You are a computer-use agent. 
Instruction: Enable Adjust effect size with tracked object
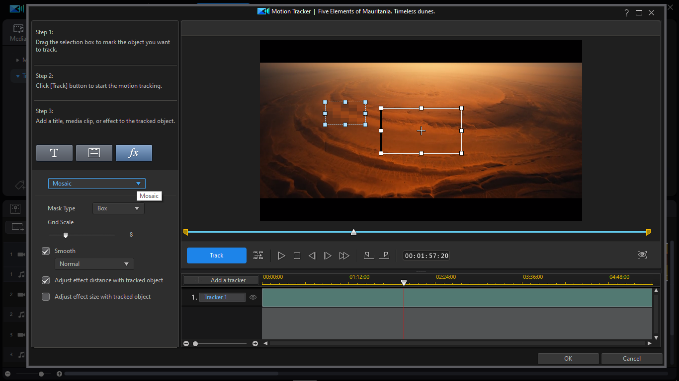point(46,297)
